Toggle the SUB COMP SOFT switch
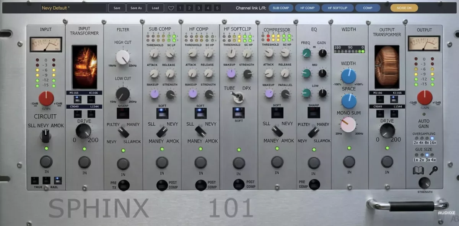This screenshot has height=226, width=459. [162, 113]
